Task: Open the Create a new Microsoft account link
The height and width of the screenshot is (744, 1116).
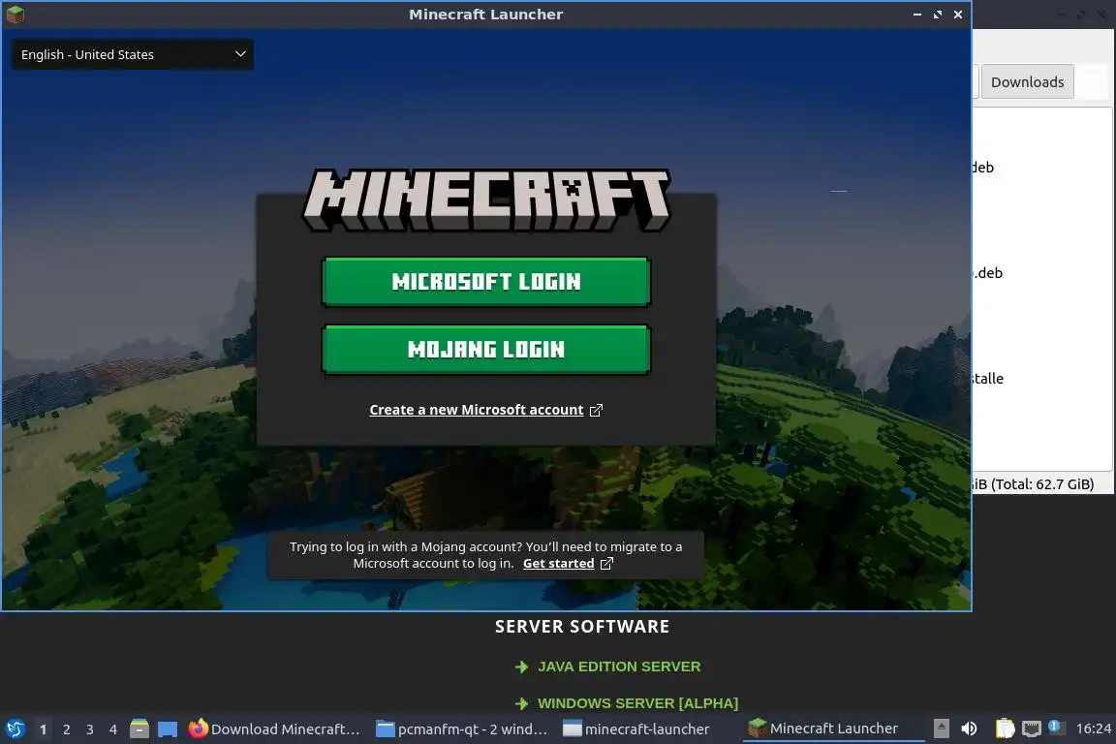Action: click(x=477, y=410)
